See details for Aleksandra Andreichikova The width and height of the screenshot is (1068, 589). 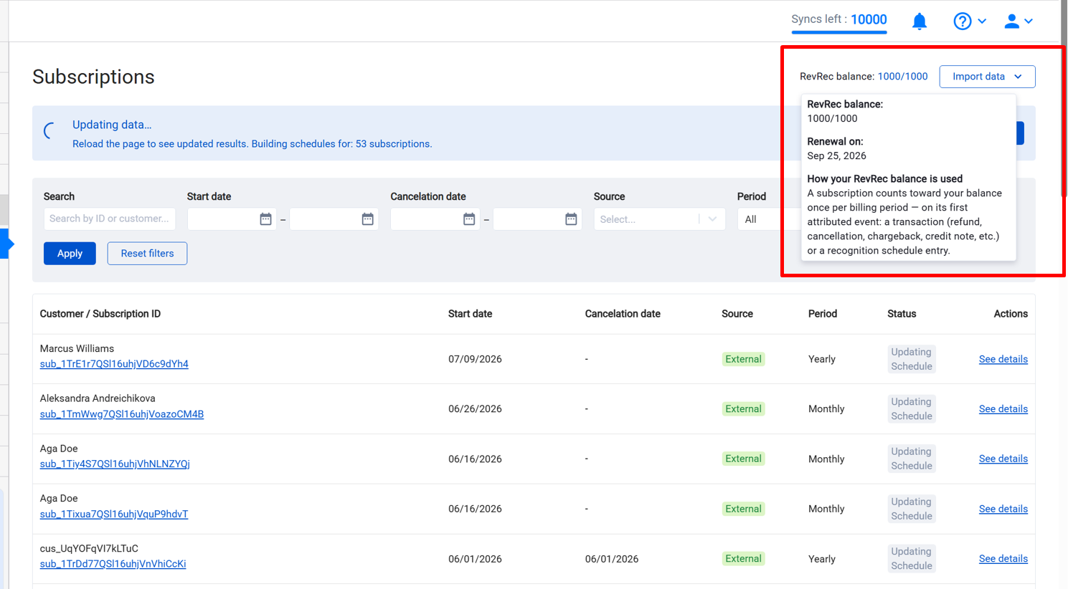pos(1003,409)
